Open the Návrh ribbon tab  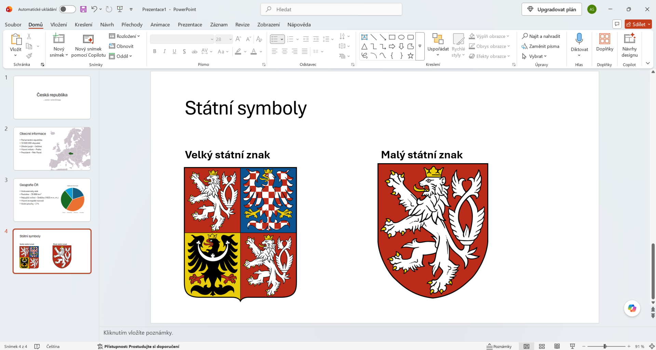tap(107, 25)
